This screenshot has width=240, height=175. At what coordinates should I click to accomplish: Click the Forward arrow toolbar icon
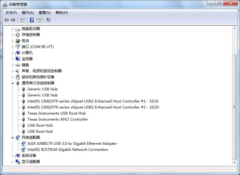point(13,20)
